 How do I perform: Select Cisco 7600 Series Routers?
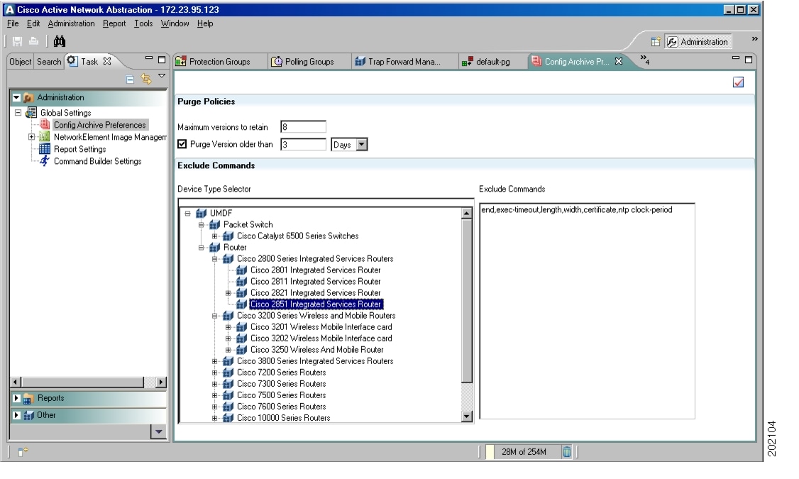pyautogui.click(x=281, y=407)
